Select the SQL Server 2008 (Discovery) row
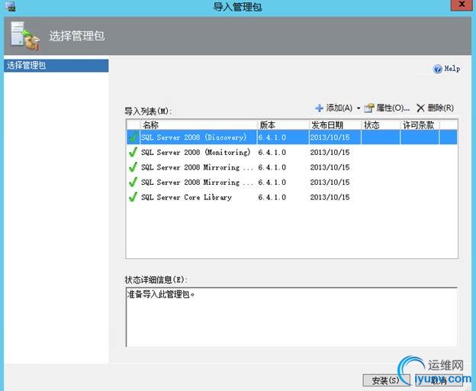The width and height of the screenshot is (476, 391). [x=291, y=137]
